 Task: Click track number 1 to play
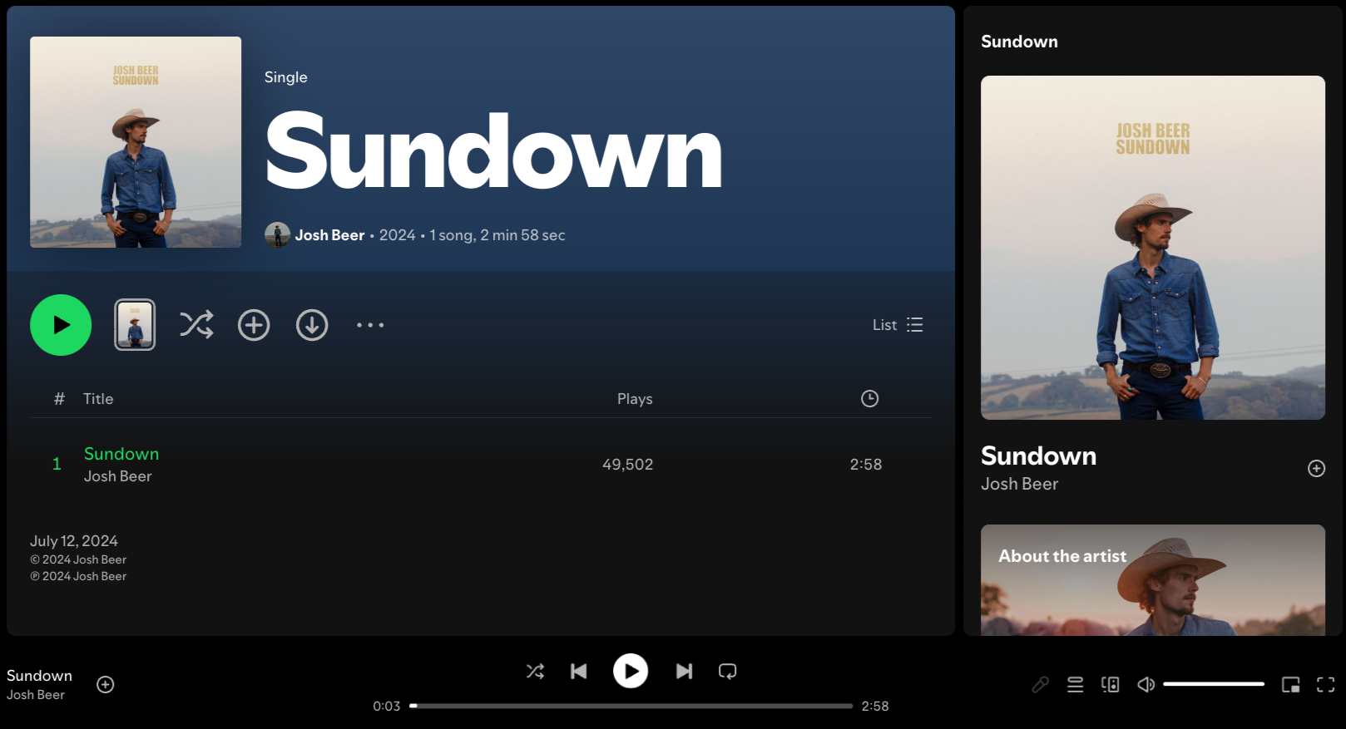(x=57, y=464)
